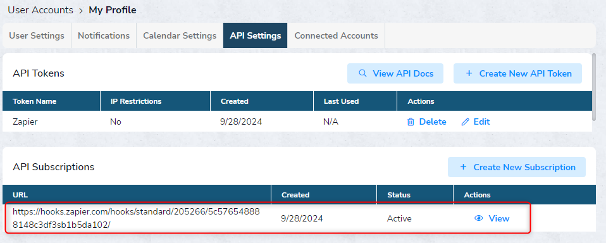Click the trash icon beside Delete
Image resolution: width=606 pixels, height=243 pixels.
click(x=411, y=122)
